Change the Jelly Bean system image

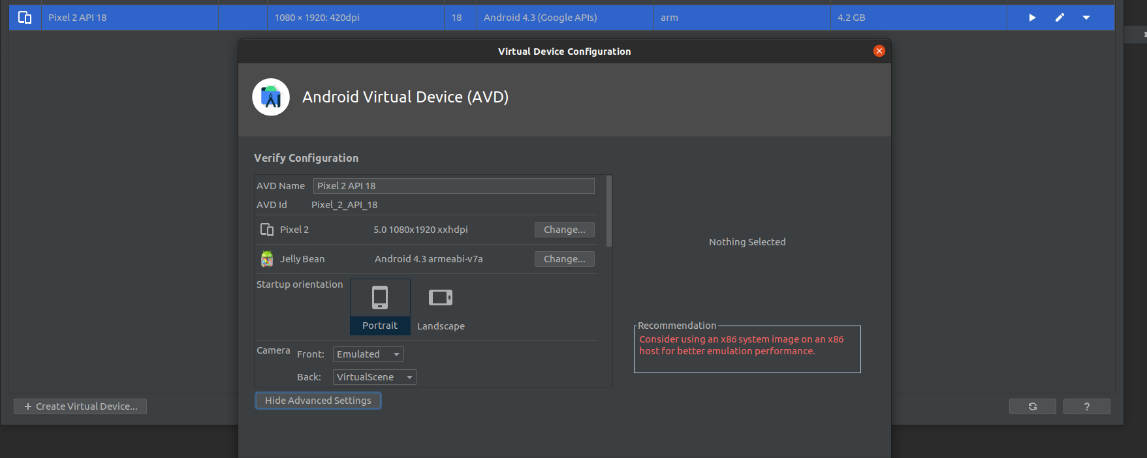[x=565, y=259]
